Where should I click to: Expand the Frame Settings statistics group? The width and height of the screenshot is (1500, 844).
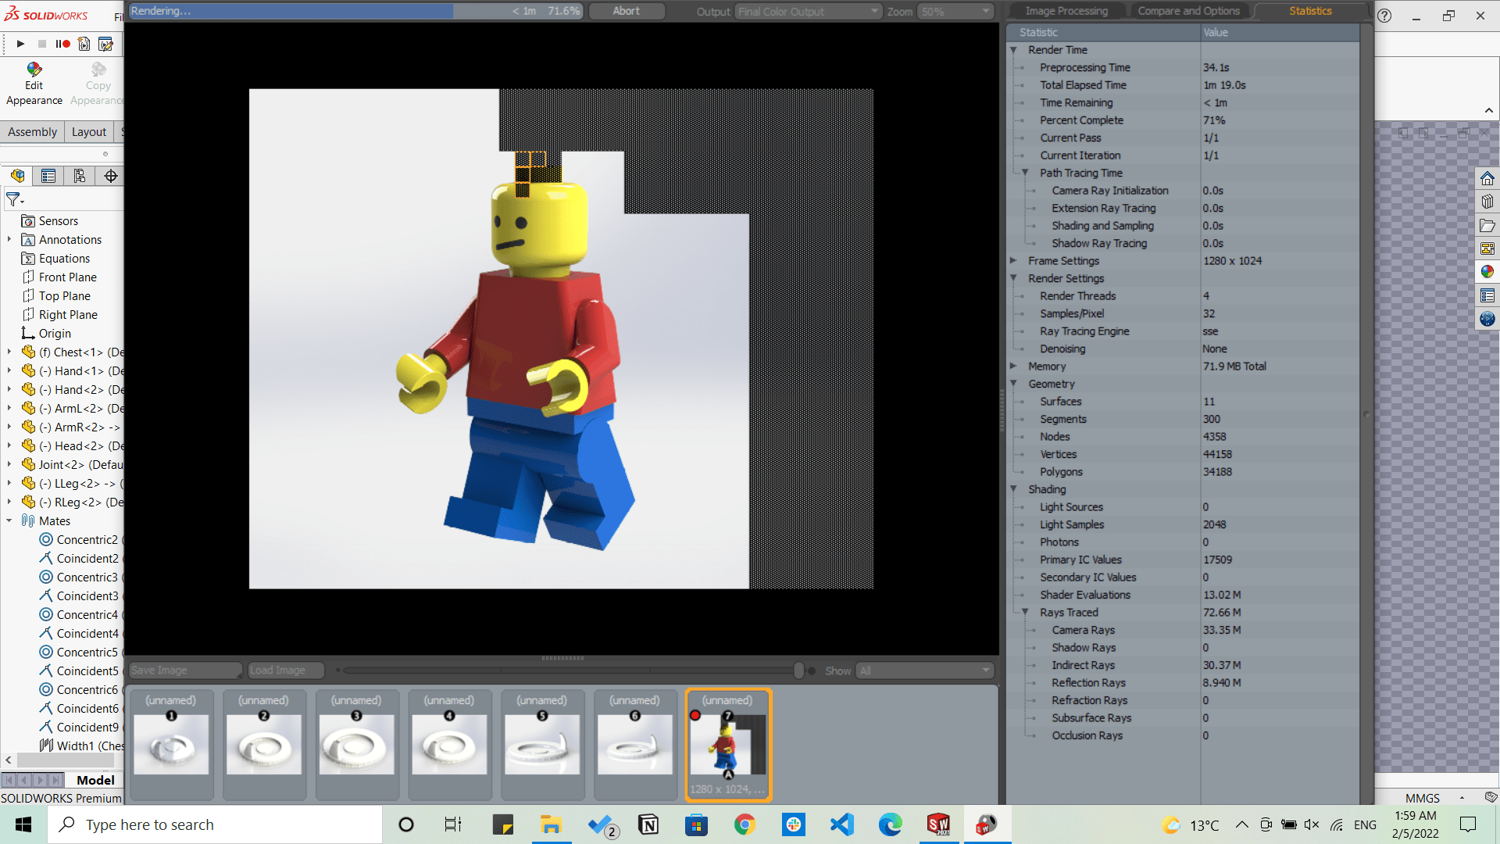[x=1014, y=261]
